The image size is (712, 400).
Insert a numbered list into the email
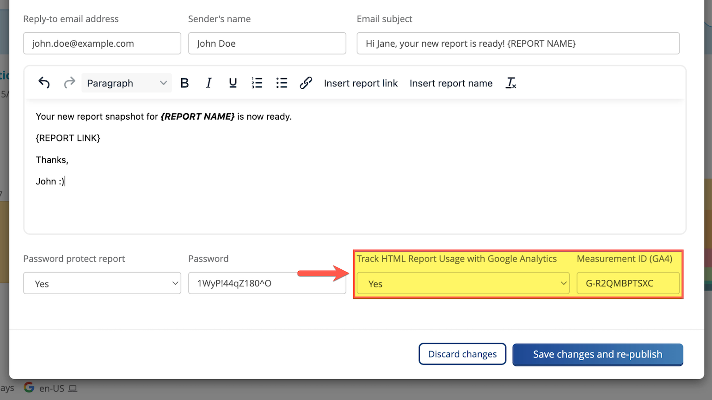point(257,83)
